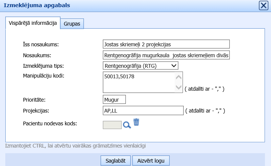Click inside the Manipulāciju kodi text area
This screenshot has width=271, height=166.
pyautogui.click(x=138, y=82)
